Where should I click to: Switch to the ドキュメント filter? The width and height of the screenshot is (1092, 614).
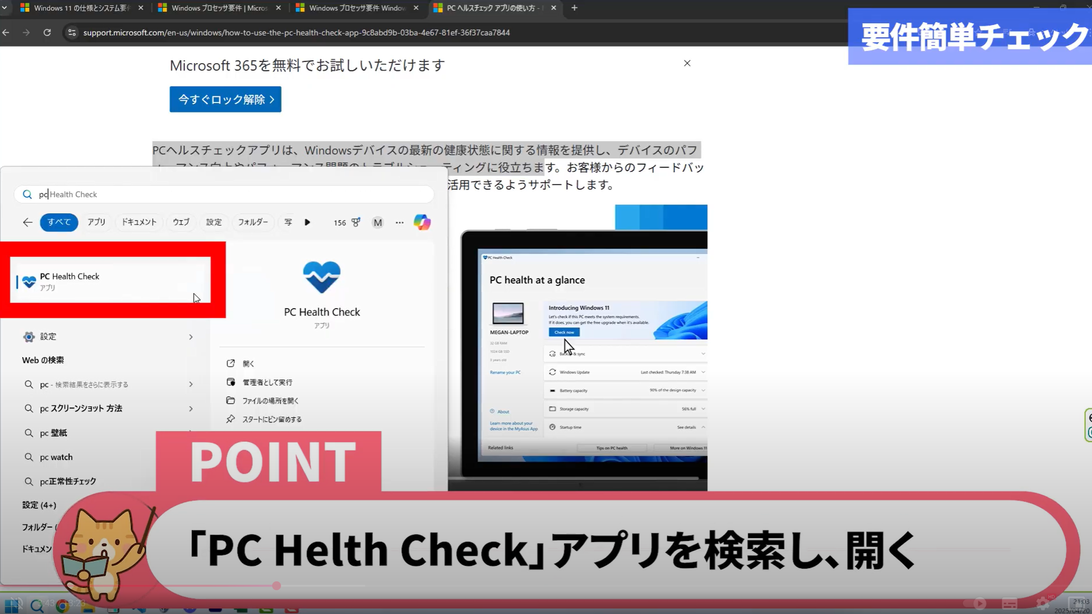pyautogui.click(x=139, y=222)
